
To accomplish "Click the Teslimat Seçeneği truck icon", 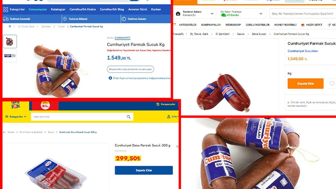I will pyautogui.click(x=6, y=19).
